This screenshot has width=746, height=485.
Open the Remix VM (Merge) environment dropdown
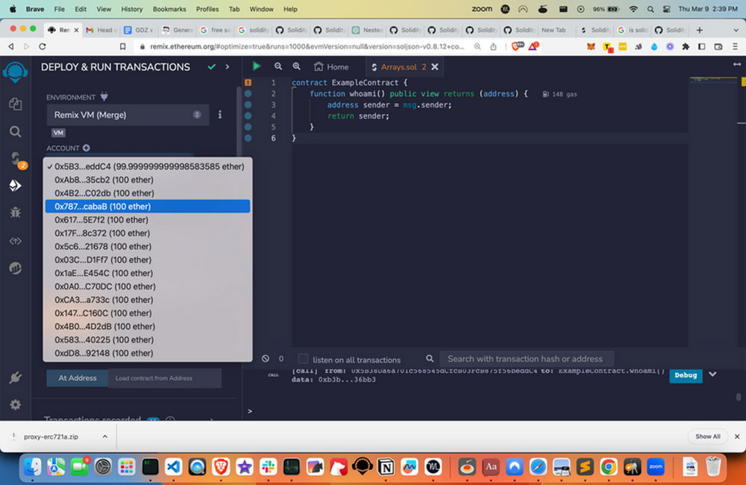(x=128, y=115)
